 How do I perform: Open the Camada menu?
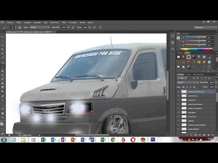(x=37, y=22)
